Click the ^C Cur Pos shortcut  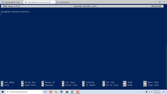point(109,82)
